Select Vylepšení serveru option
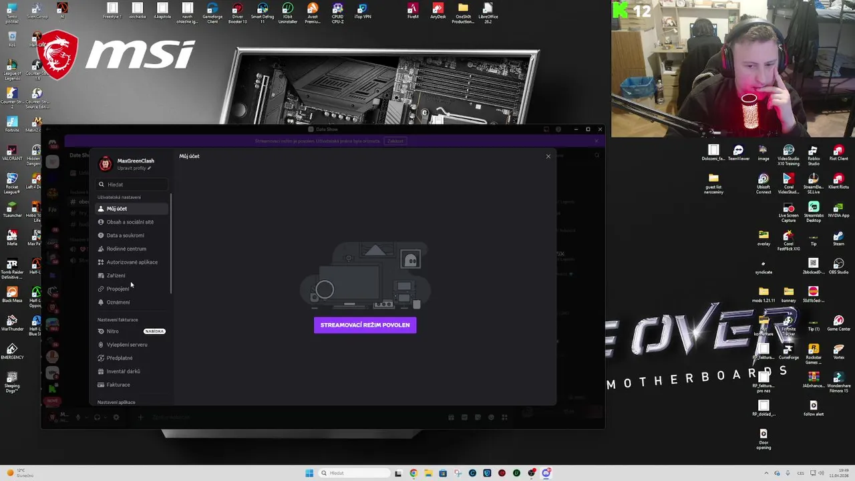This screenshot has width=855, height=481. [x=132, y=345]
